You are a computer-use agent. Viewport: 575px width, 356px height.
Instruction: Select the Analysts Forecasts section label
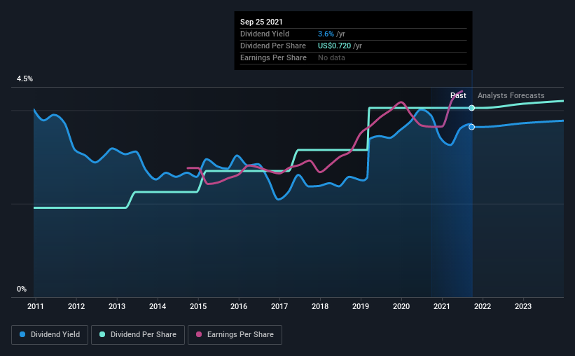point(511,95)
